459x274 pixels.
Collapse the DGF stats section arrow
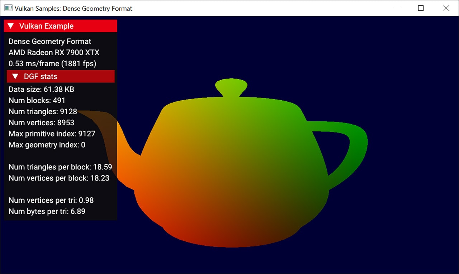(x=15, y=77)
